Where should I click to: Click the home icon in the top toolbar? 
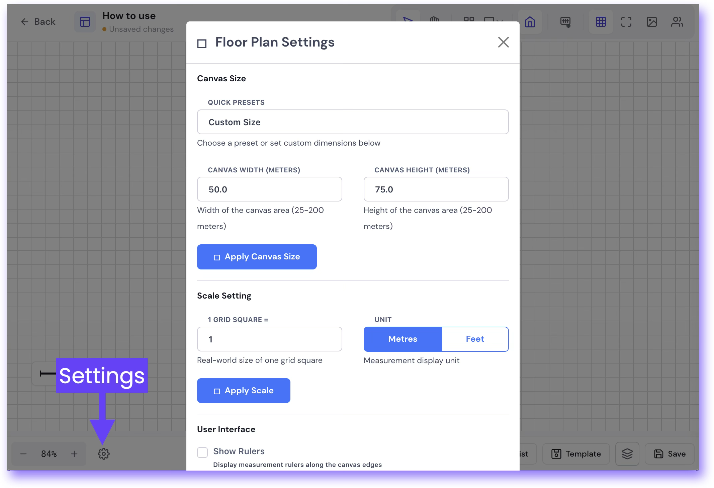tap(530, 22)
